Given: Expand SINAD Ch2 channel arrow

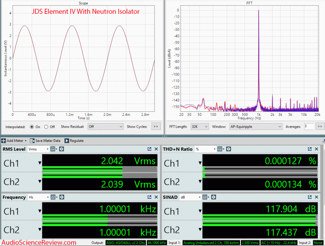Looking at the screenshot, I should coord(200,230).
